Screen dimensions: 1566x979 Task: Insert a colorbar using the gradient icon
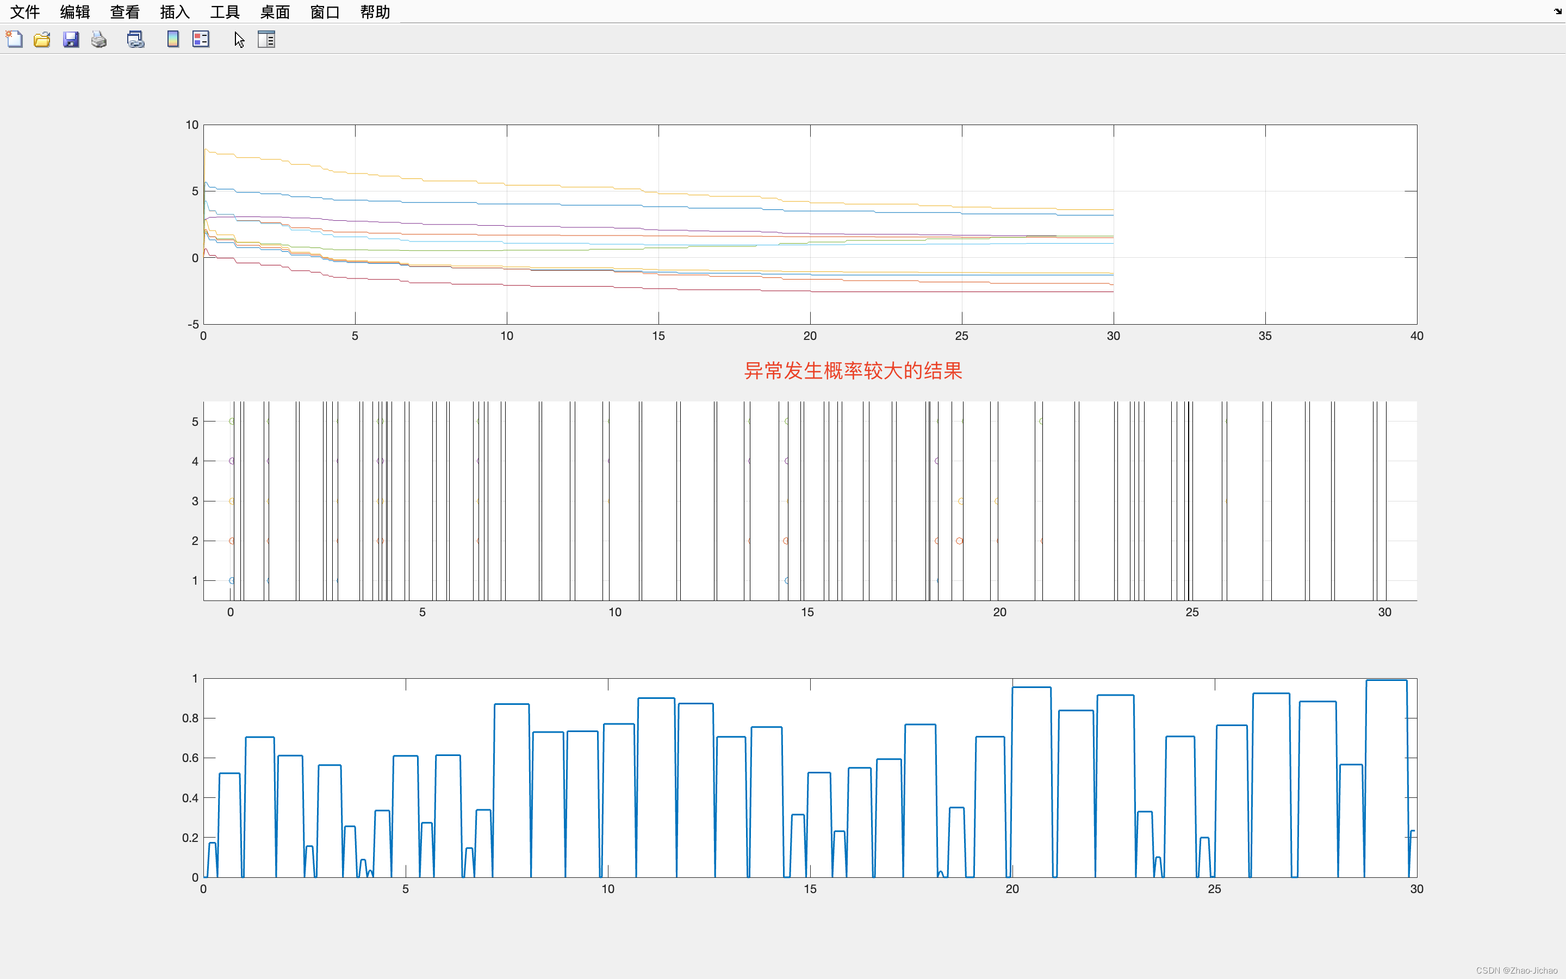173,40
